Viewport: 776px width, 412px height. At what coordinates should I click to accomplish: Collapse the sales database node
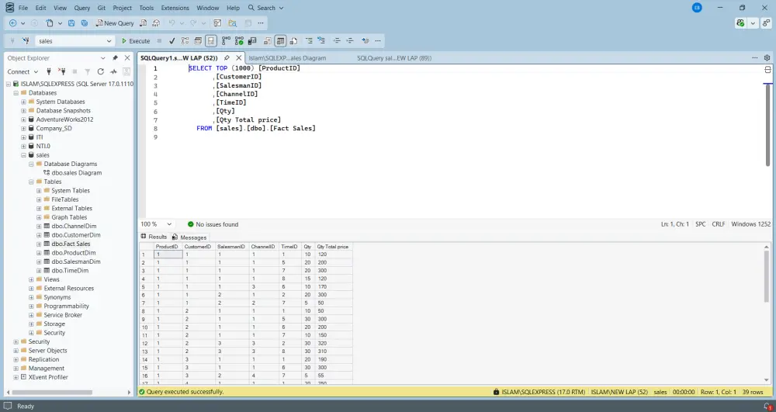23,155
